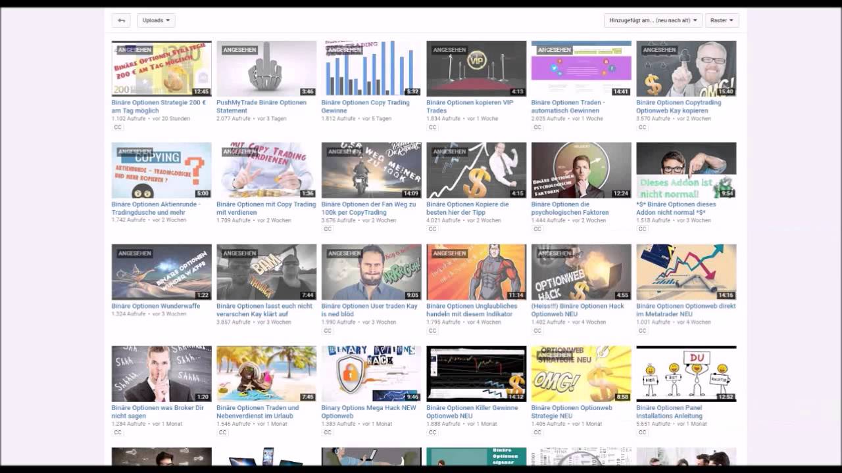Viewport: 842px width, 473px height.
Task: Open the User traden Kay is ned blöd thumbnail
Action: [371, 272]
